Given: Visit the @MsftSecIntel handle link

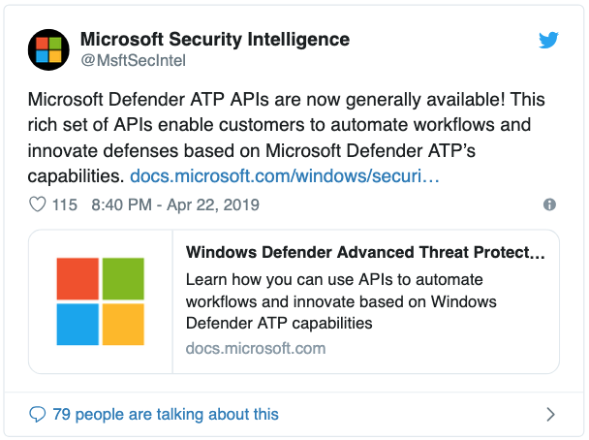Looking at the screenshot, I should point(133,61).
